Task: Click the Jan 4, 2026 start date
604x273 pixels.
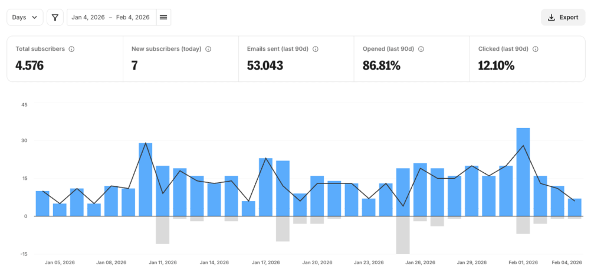Action: 88,18
